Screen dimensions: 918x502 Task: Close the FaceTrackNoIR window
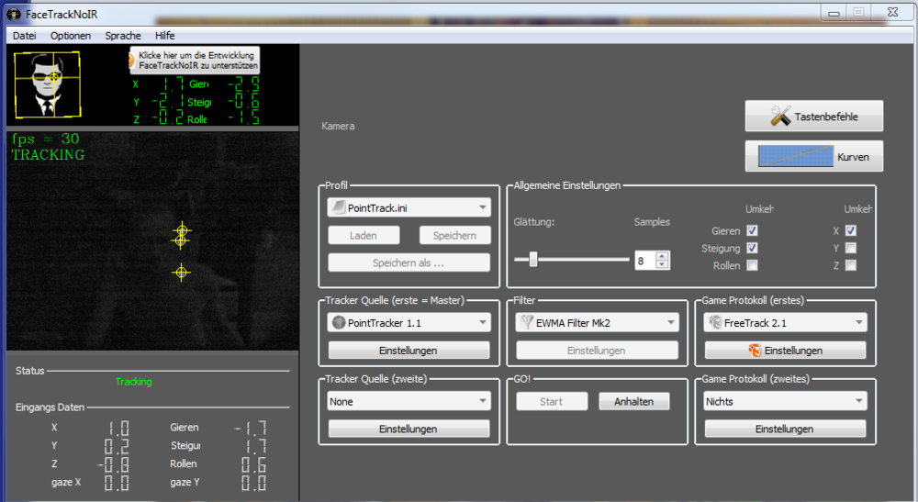(x=892, y=12)
